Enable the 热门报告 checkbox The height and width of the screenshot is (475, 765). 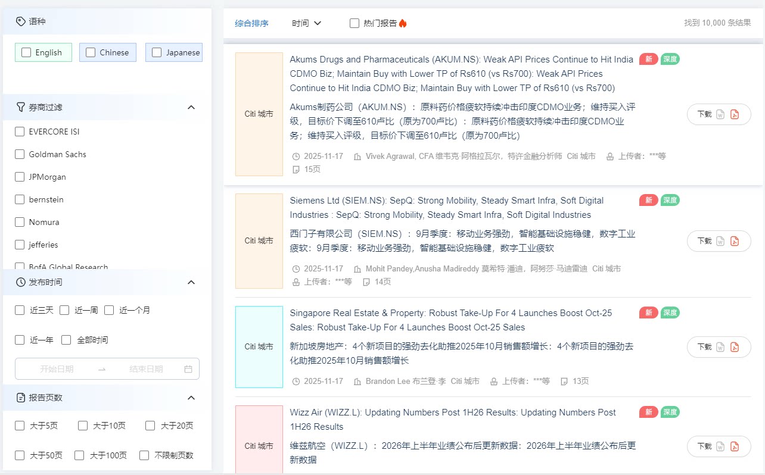coord(354,23)
